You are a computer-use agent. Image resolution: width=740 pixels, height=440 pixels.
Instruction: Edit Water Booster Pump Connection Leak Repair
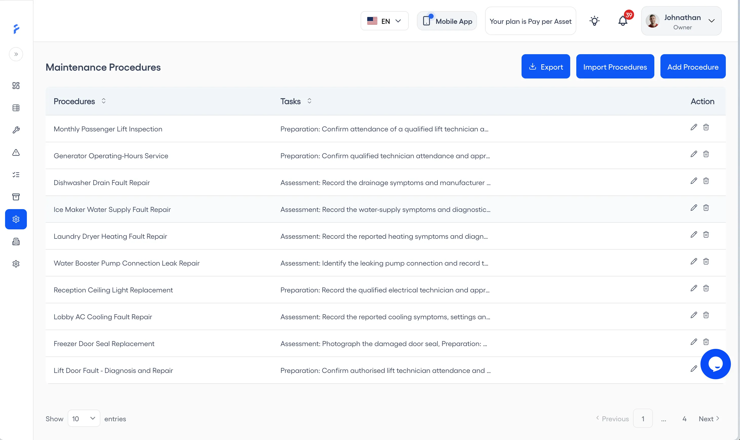coord(694,262)
